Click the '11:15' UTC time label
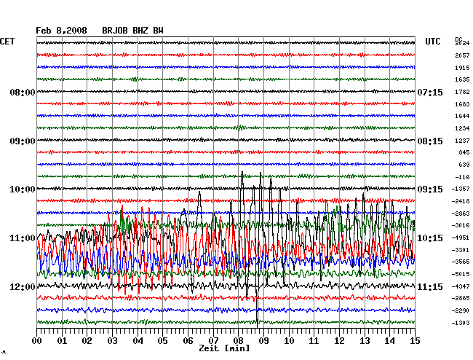This screenshot has height=360, width=473. coord(430,286)
